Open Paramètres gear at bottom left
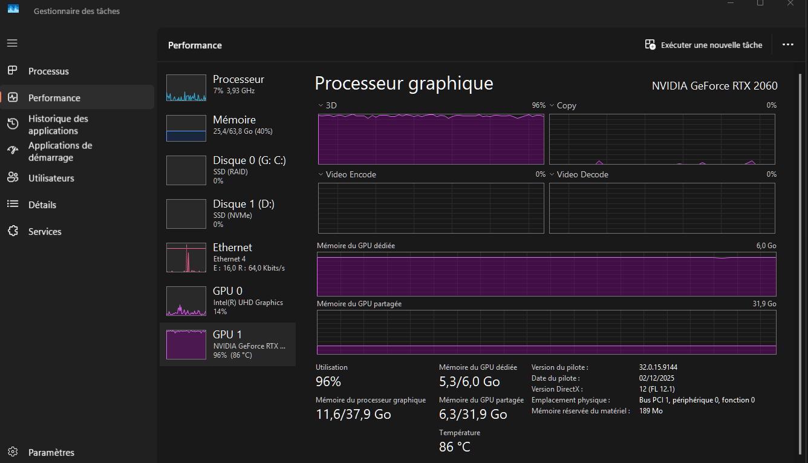 [13, 452]
